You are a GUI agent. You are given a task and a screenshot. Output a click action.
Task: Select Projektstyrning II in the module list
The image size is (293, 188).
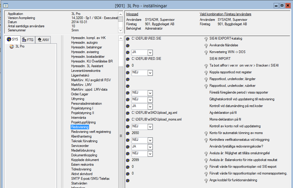tap(83, 113)
